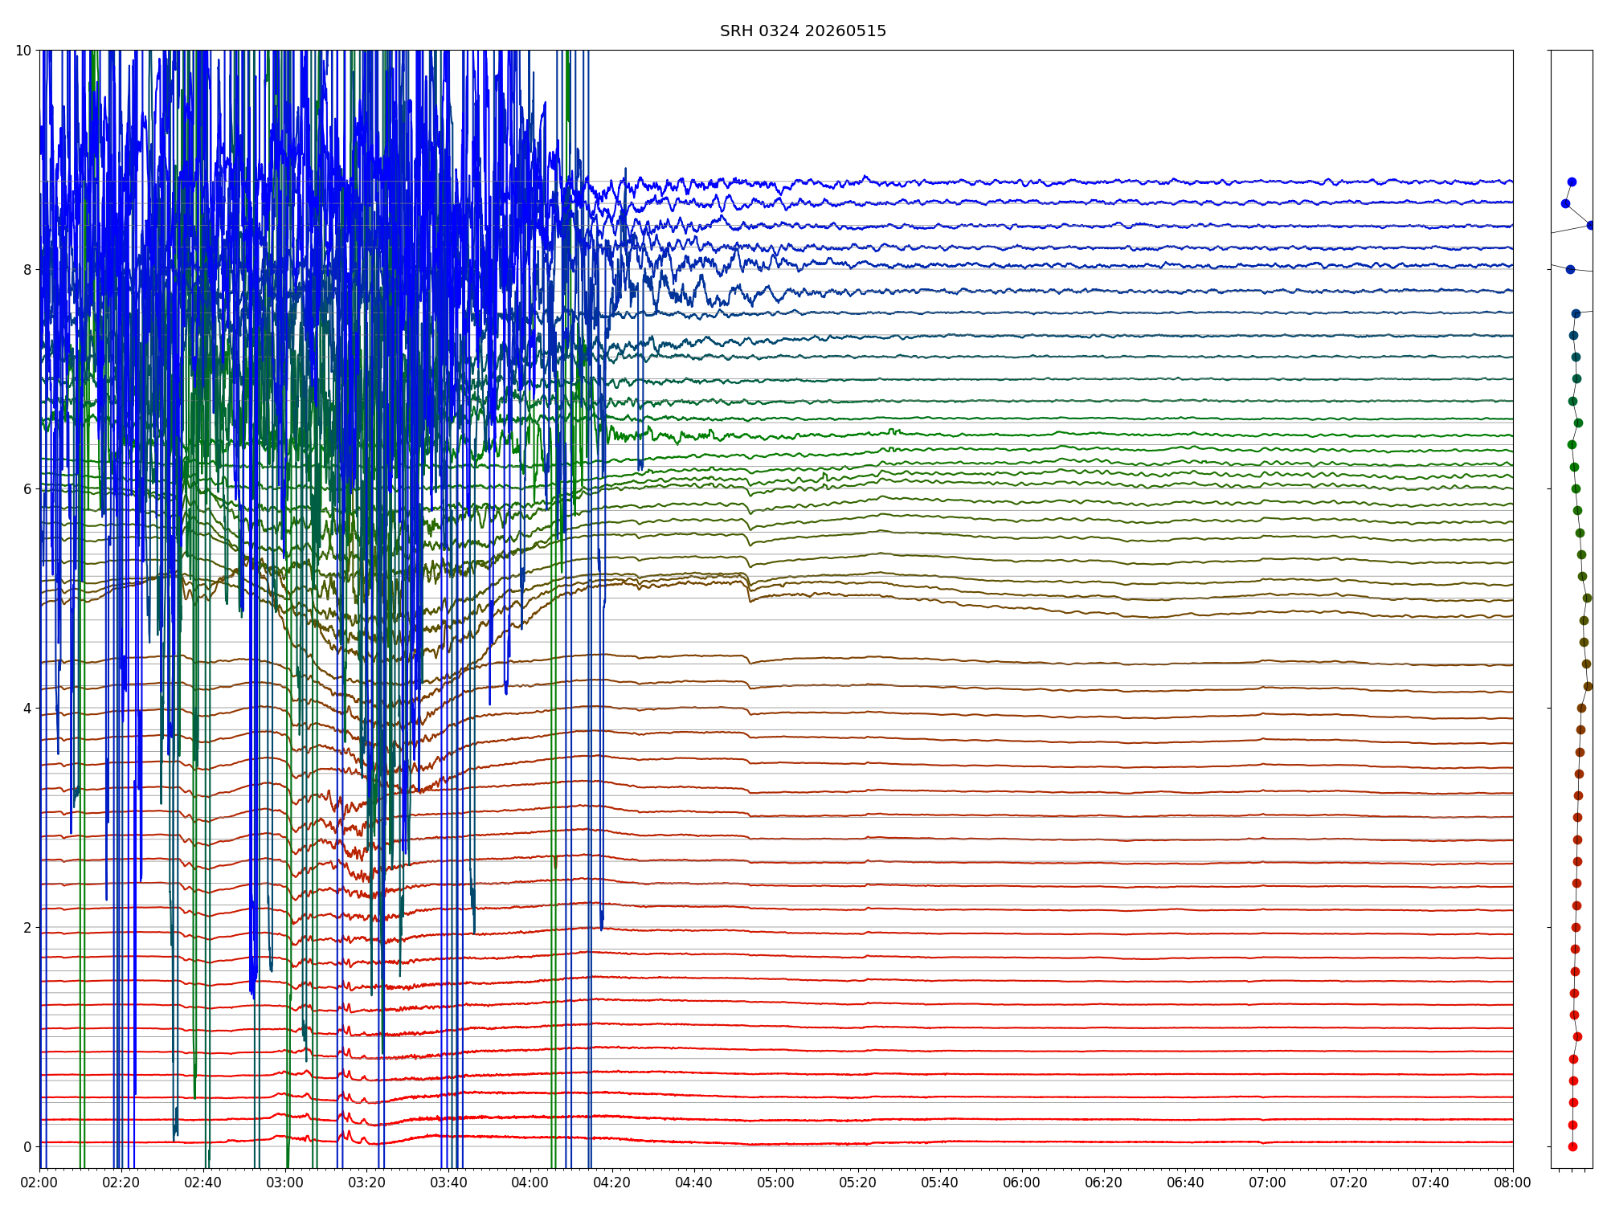Click the 02:00 time axis label
1607x1205 pixels.
tap(39, 1183)
